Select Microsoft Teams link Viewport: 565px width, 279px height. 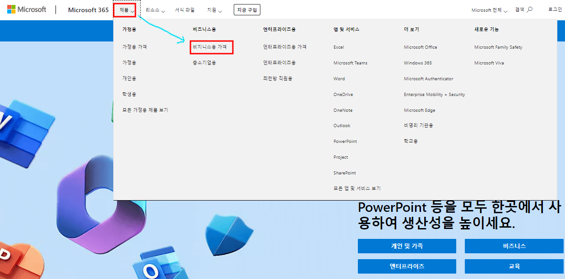point(351,63)
